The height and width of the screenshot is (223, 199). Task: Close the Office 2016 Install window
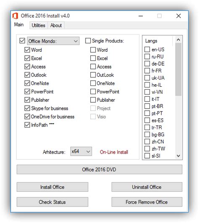(178, 16)
